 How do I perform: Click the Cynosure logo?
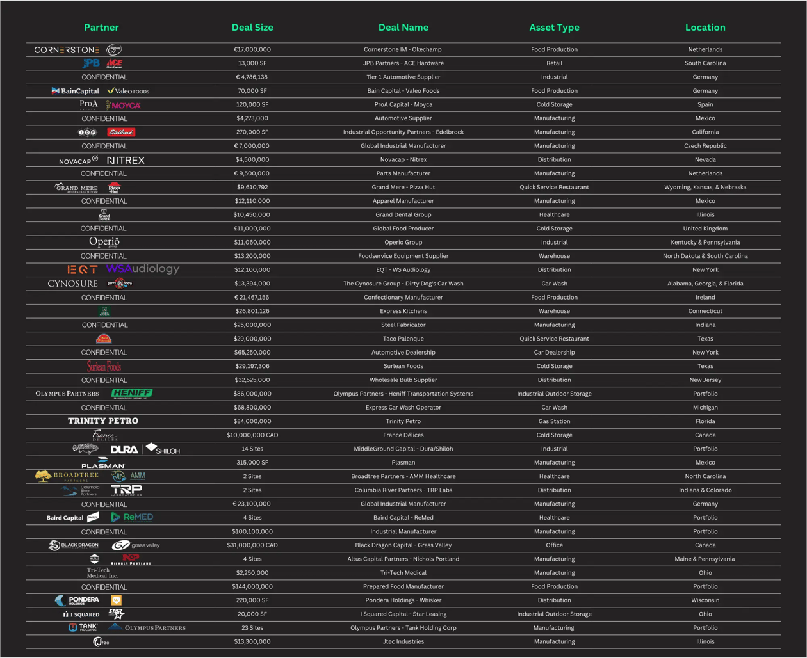[72, 284]
